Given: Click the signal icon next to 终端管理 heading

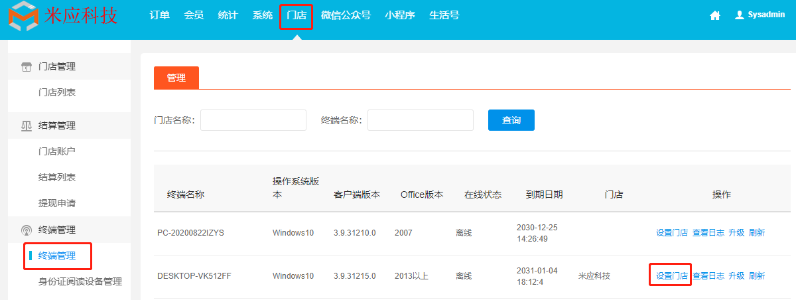Looking at the screenshot, I should point(27,230).
